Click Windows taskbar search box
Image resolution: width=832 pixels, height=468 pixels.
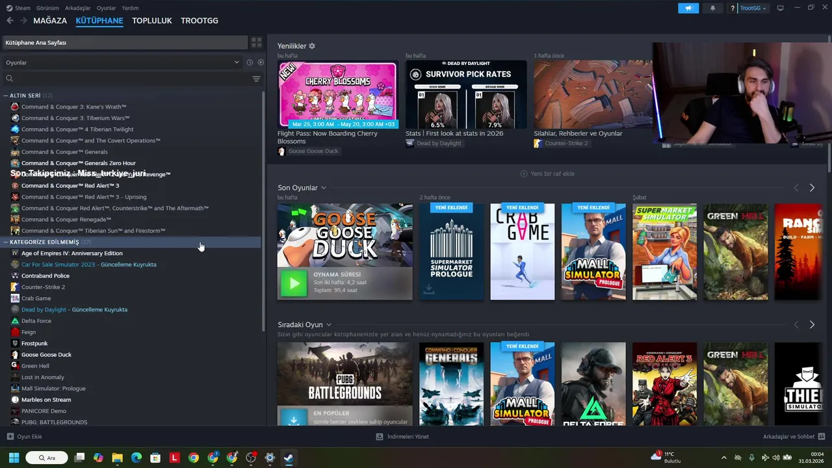point(47,458)
